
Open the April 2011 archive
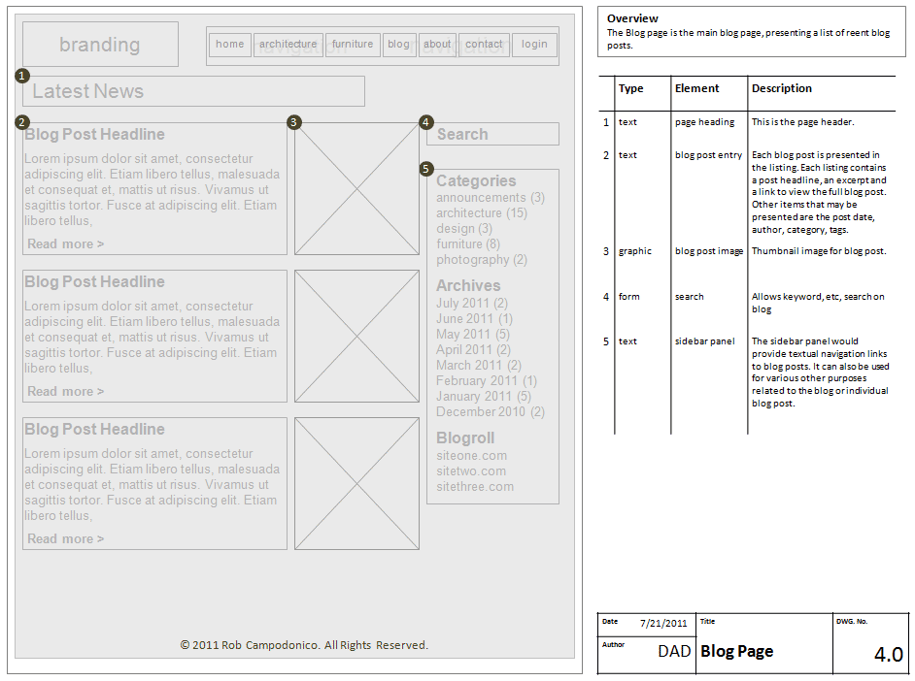[x=473, y=349]
